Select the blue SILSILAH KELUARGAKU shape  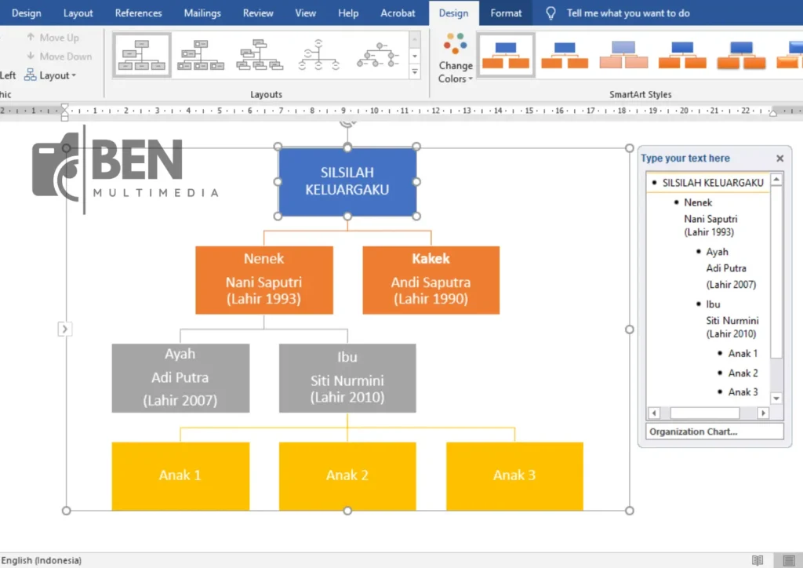(347, 181)
